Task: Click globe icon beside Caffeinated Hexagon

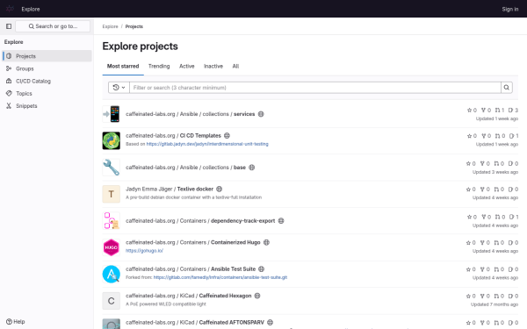Action: (x=257, y=296)
